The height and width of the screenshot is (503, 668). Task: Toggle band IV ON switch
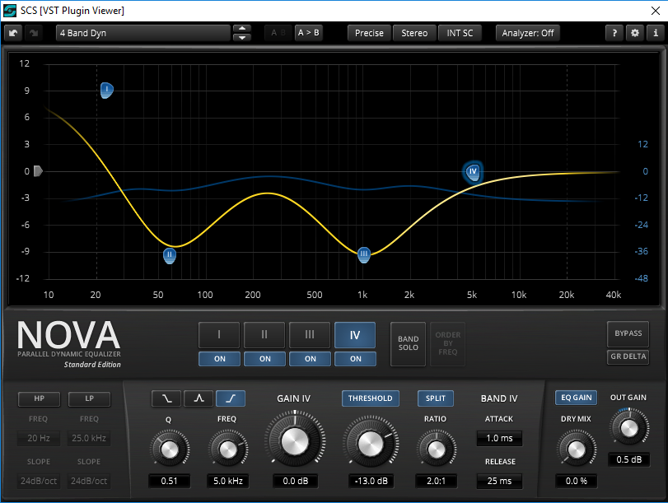click(355, 359)
